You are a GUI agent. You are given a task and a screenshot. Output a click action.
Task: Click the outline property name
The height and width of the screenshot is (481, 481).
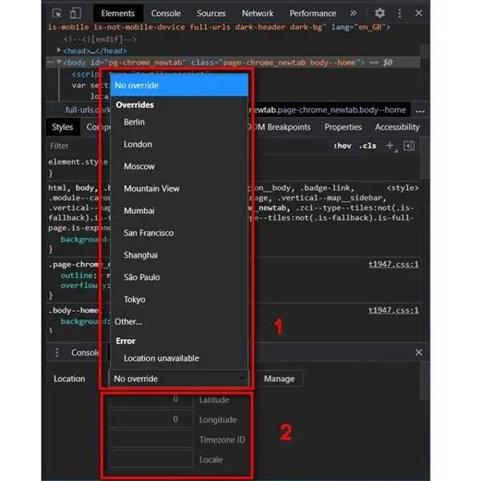[77, 276]
